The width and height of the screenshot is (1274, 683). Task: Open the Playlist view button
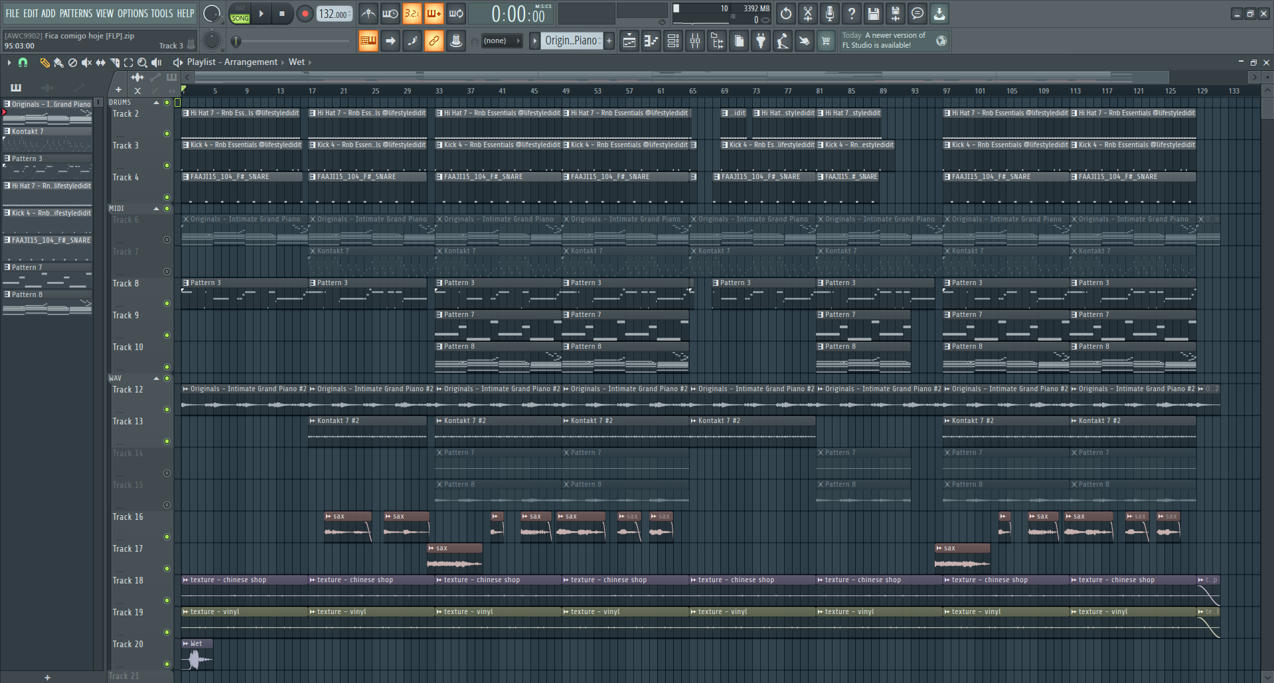tap(629, 41)
